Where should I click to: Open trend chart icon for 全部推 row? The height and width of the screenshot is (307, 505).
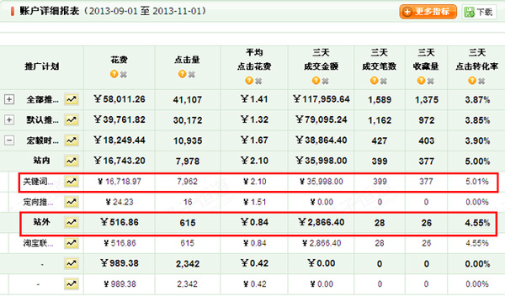tap(72, 99)
